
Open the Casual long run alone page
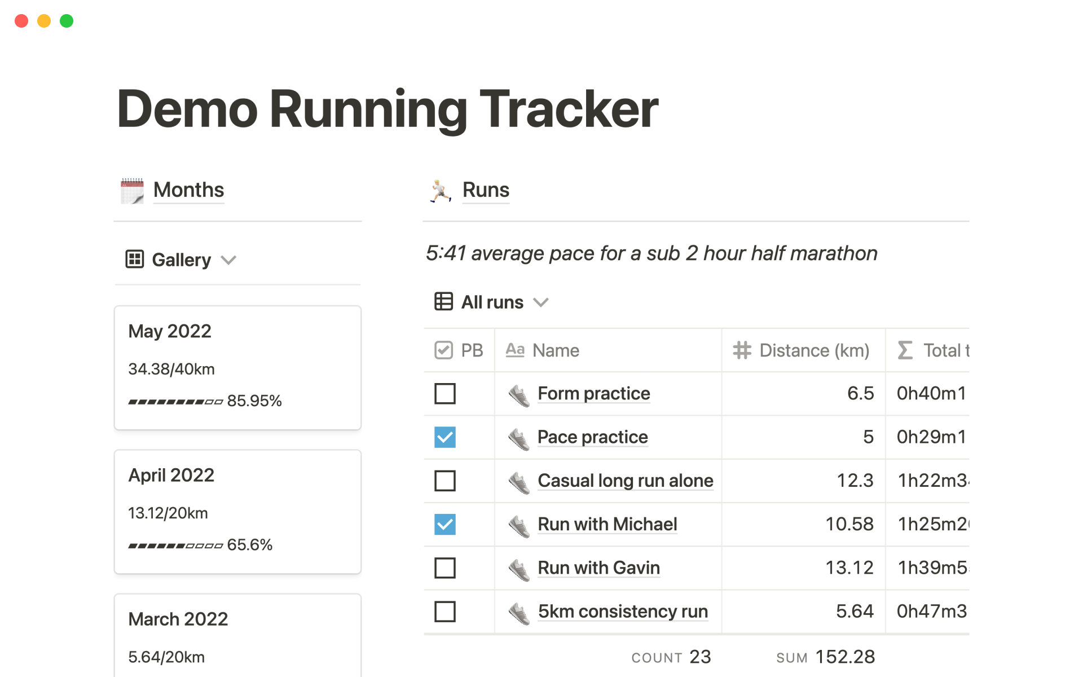(625, 481)
